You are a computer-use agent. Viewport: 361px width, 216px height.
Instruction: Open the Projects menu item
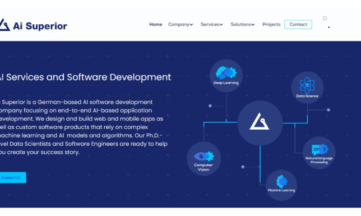click(271, 25)
